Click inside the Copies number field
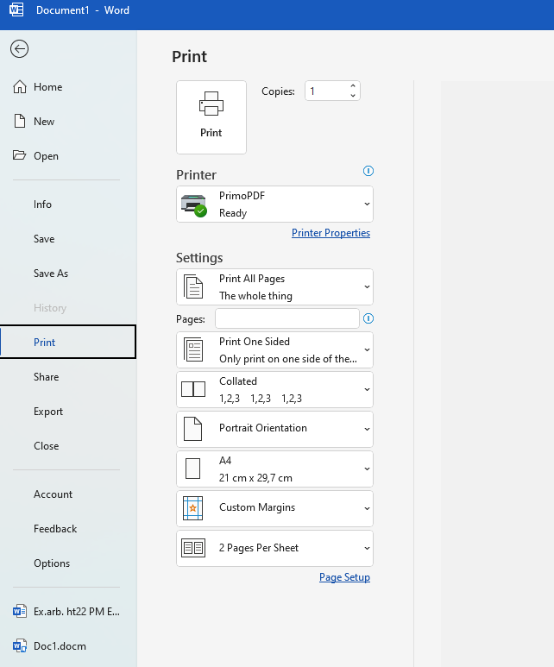Image resolution: width=554 pixels, height=667 pixels. click(x=327, y=91)
